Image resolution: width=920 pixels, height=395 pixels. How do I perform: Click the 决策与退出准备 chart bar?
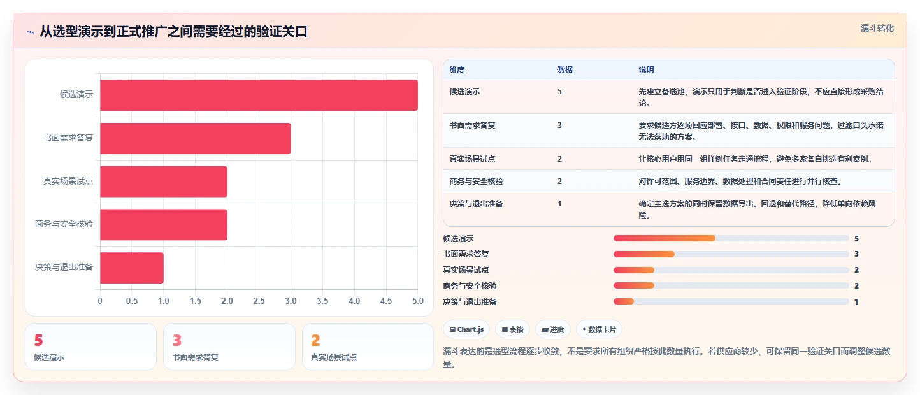pyautogui.click(x=132, y=268)
